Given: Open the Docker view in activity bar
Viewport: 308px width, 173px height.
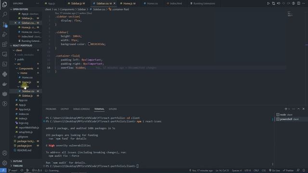Looking at the screenshot, I should click(4, 84).
